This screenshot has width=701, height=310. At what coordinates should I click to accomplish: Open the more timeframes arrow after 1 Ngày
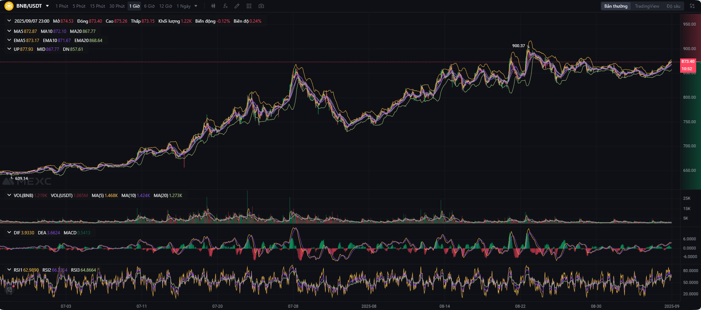196,6
